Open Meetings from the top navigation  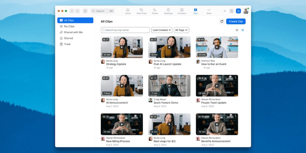(x=168, y=11)
